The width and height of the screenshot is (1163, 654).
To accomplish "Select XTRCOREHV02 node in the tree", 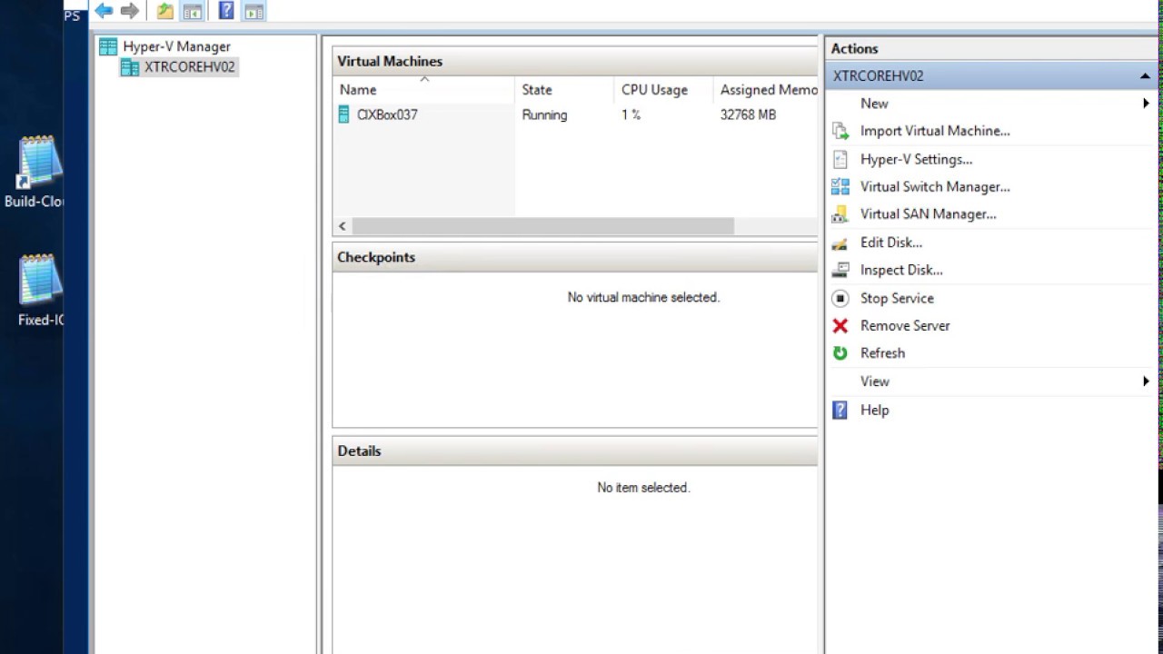I will point(189,67).
